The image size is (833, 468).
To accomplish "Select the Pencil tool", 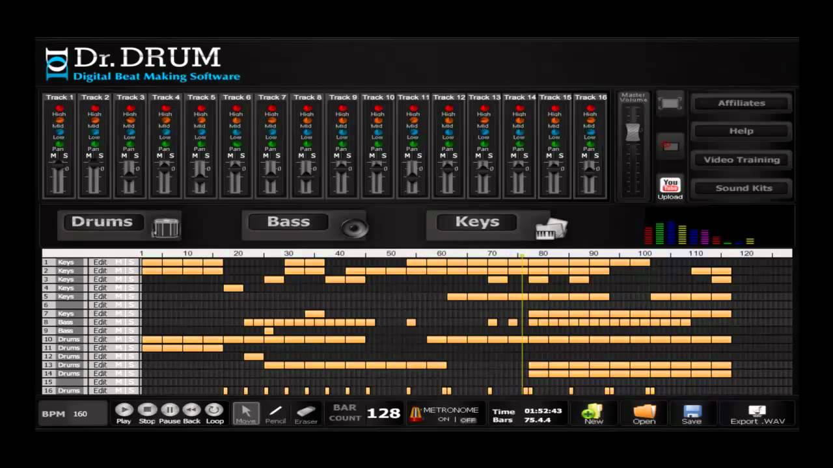I will coord(275,413).
